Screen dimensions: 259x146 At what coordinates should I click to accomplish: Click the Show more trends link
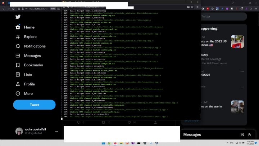pyautogui.click(x=191, y=121)
